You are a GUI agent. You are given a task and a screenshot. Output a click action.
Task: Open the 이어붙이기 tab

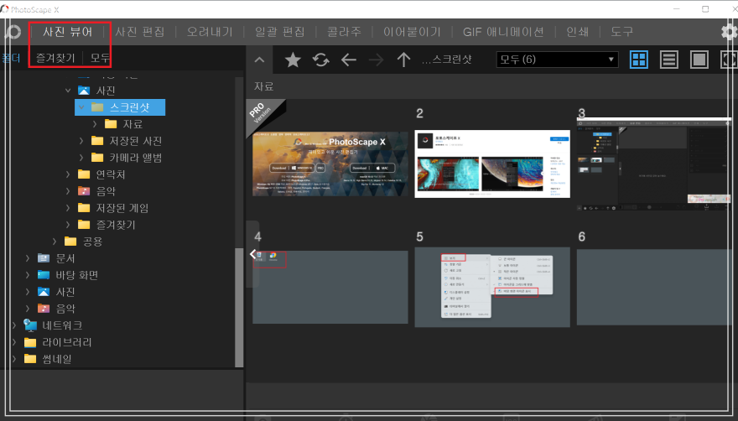[412, 32]
